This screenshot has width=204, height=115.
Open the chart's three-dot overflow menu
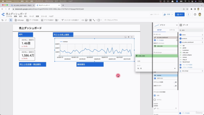[132, 37]
